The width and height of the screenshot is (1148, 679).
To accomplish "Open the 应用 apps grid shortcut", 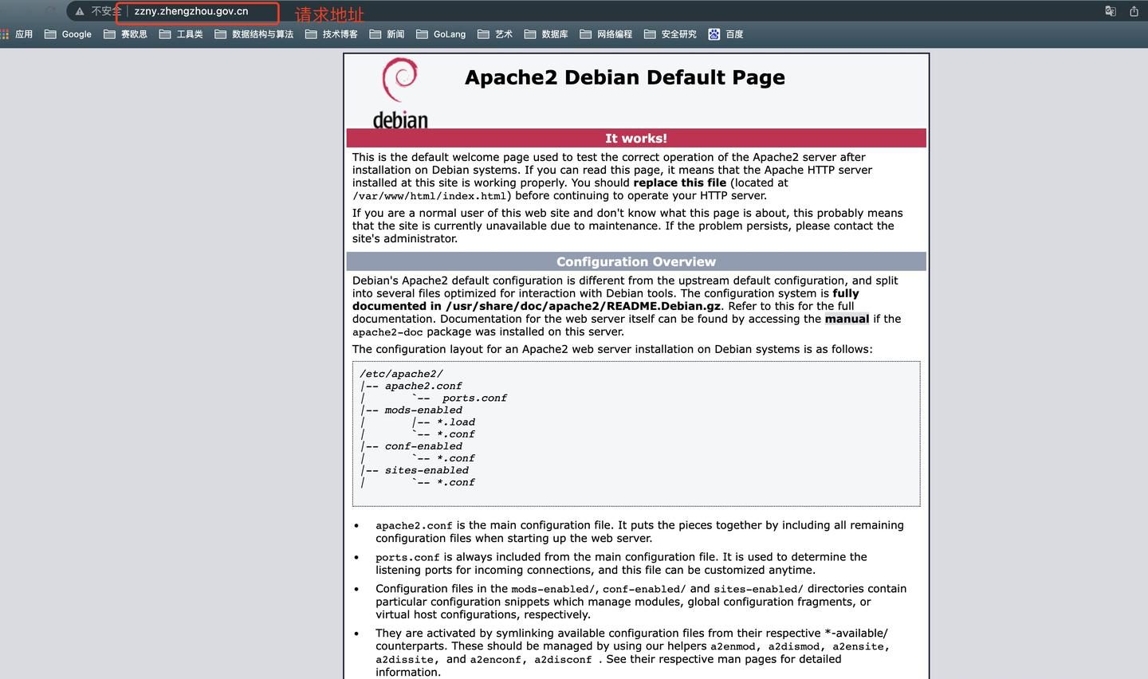I will click(x=17, y=34).
